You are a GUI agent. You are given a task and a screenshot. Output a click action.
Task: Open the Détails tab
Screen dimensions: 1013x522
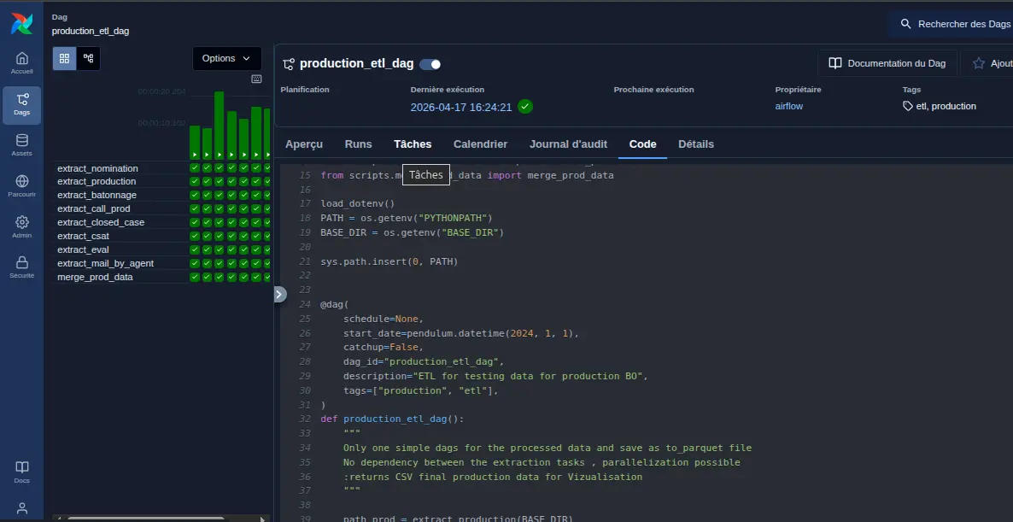point(696,144)
